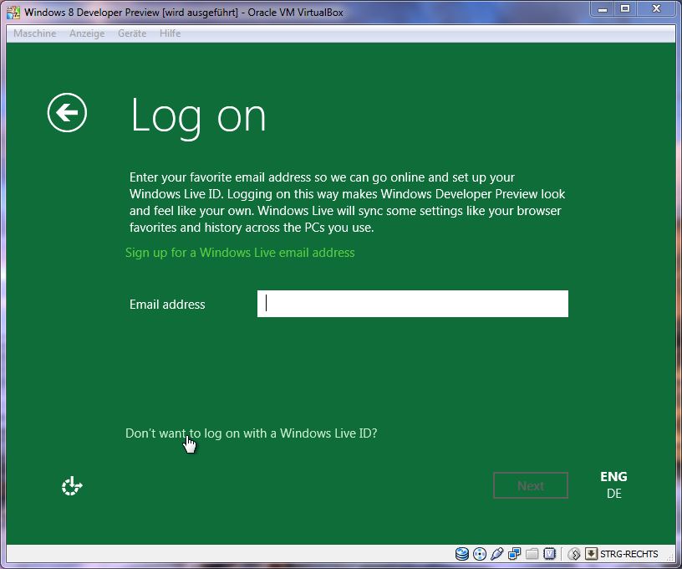Open the Ease of Access icon
The image size is (682, 569).
pyautogui.click(x=72, y=486)
